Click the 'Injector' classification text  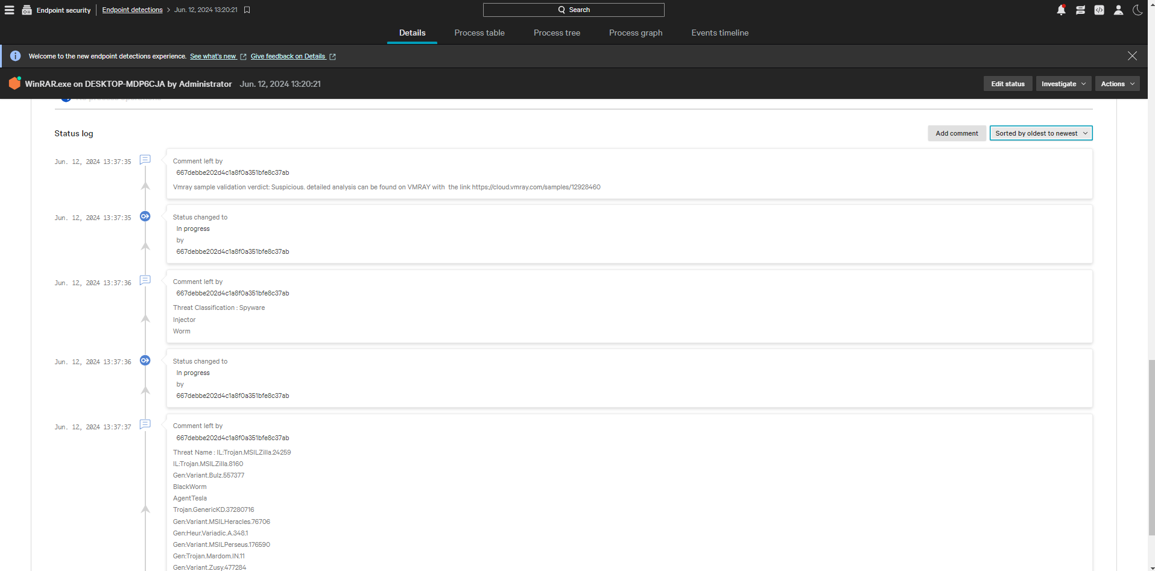[x=184, y=320]
